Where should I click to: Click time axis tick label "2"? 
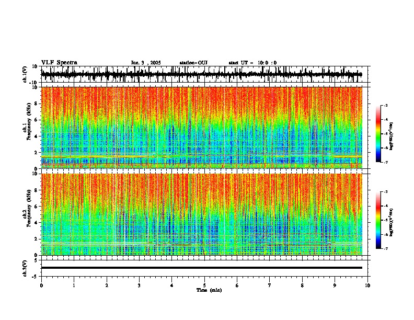click(107, 285)
